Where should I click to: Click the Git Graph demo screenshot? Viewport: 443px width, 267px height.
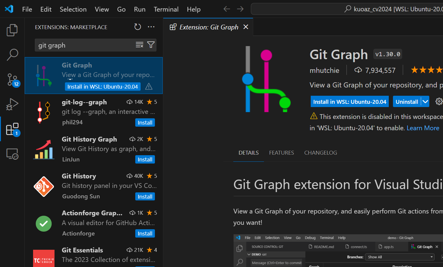point(338,251)
